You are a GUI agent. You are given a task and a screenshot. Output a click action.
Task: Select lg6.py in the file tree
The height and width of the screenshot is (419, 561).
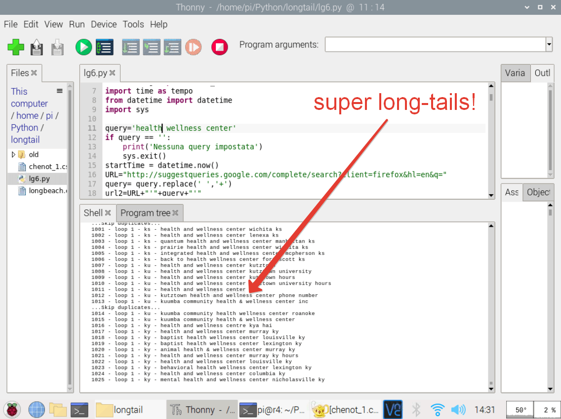point(39,178)
